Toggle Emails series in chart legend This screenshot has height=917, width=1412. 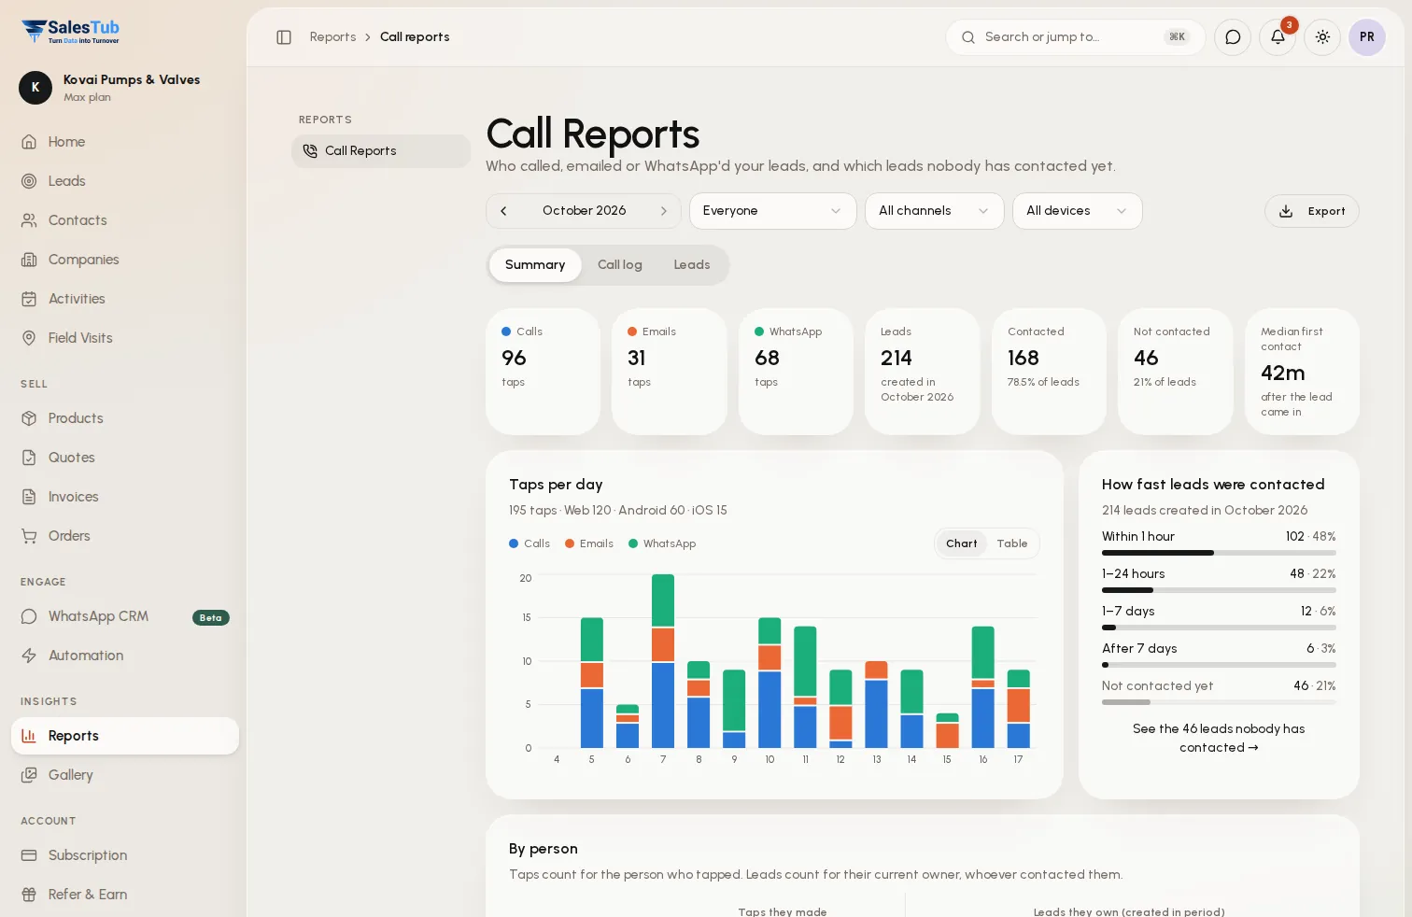(x=589, y=543)
